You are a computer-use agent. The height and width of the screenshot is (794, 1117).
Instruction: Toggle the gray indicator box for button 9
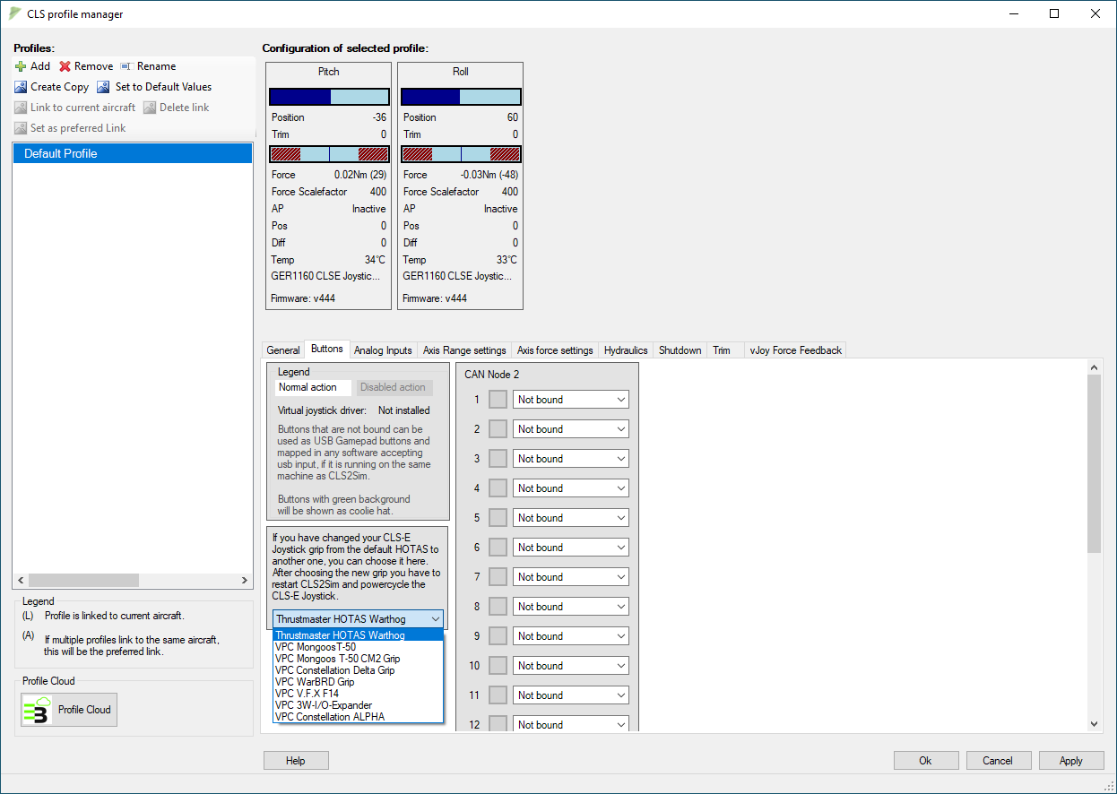pos(498,636)
